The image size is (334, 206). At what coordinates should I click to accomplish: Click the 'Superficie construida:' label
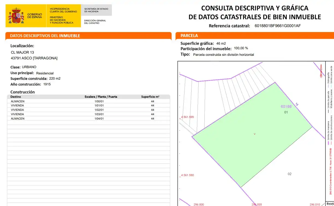[29, 79]
